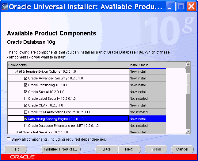The width and height of the screenshot is (198, 161).
Task: Tick Show all components including required dependencies
Action: (x=9, y=139)
